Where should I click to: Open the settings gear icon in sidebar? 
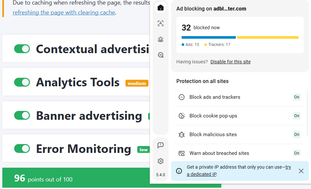(x=161, y=161)
